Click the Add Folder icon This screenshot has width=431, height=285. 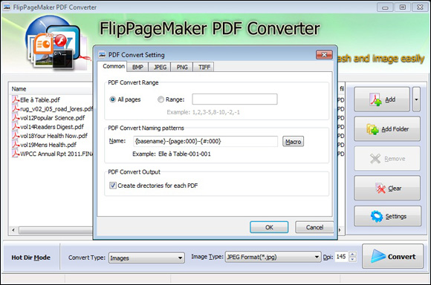click(373, 129)
